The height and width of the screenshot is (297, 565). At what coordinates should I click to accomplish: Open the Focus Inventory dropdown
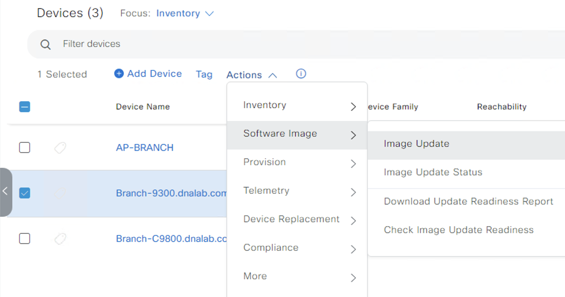pos(185,13)
